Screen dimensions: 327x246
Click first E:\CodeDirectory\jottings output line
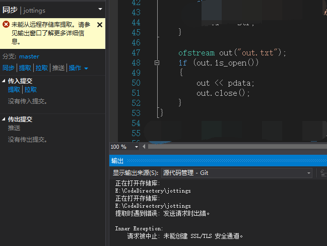153,191
